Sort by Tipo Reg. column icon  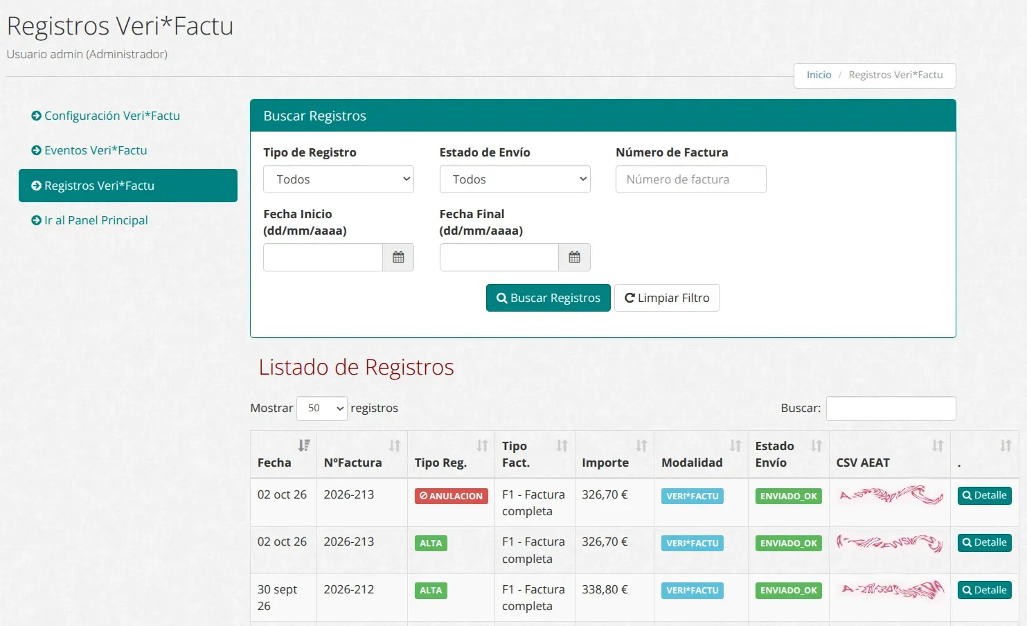(x=482, y=445)
